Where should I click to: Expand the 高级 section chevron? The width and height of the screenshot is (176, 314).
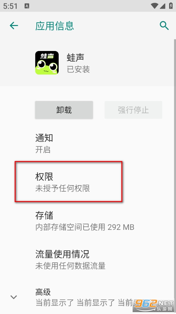(x=14, y=297)
